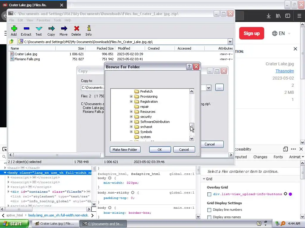Open the Tools menu in 7-Zip

pos(57,20)
